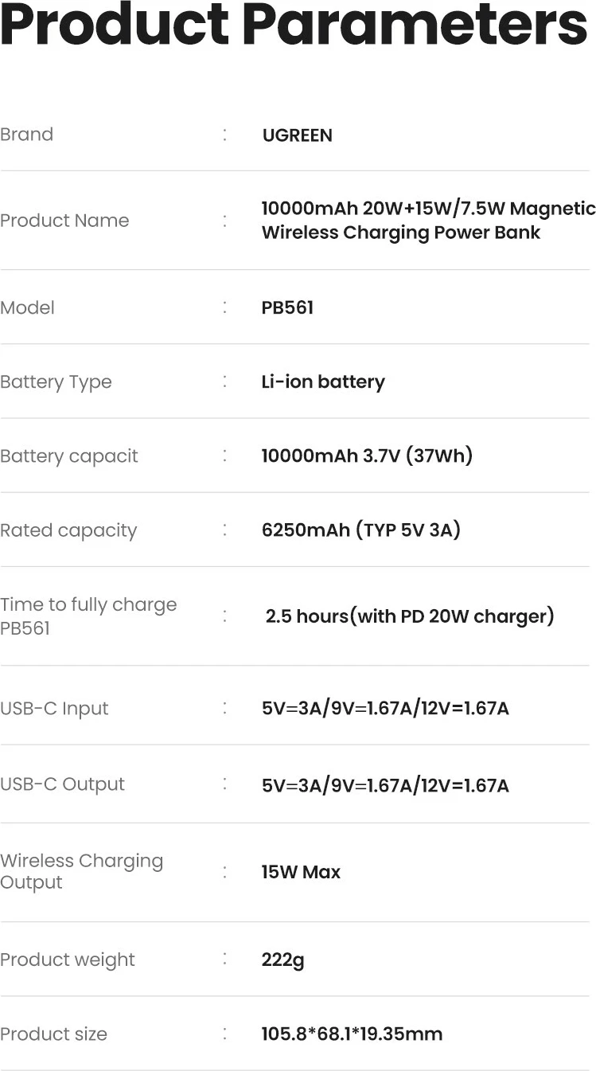Select the Battery Type label
Image resolution: width=596 pixels, height=1071 pixels.
(56, 382)
